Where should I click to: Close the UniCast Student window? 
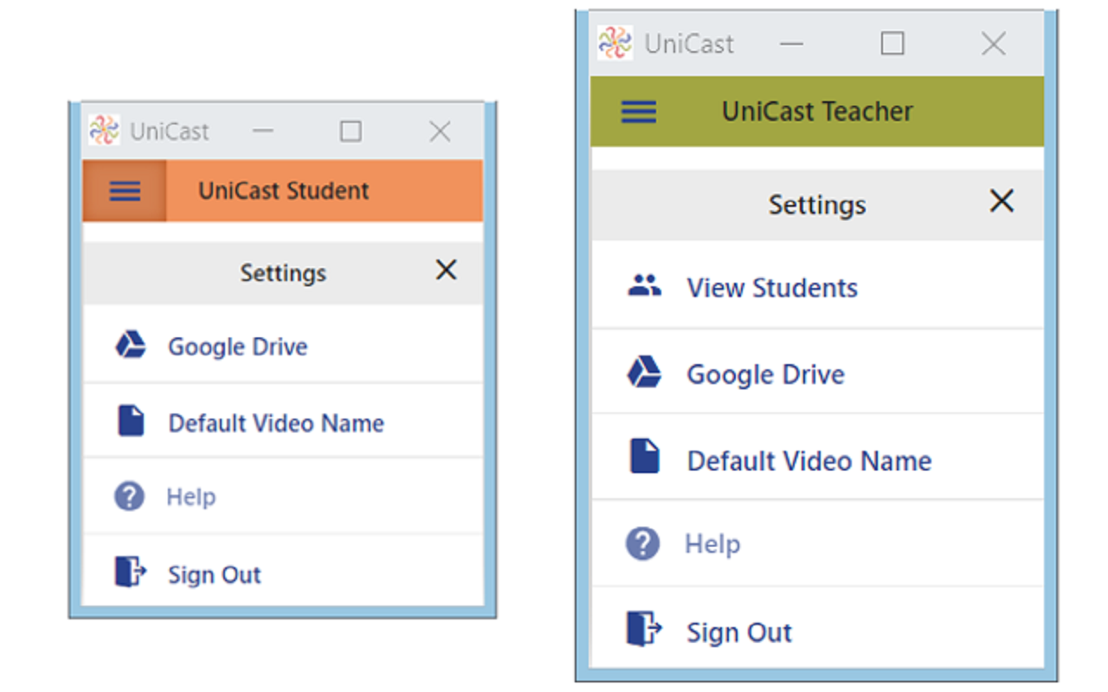click(440, 131)
